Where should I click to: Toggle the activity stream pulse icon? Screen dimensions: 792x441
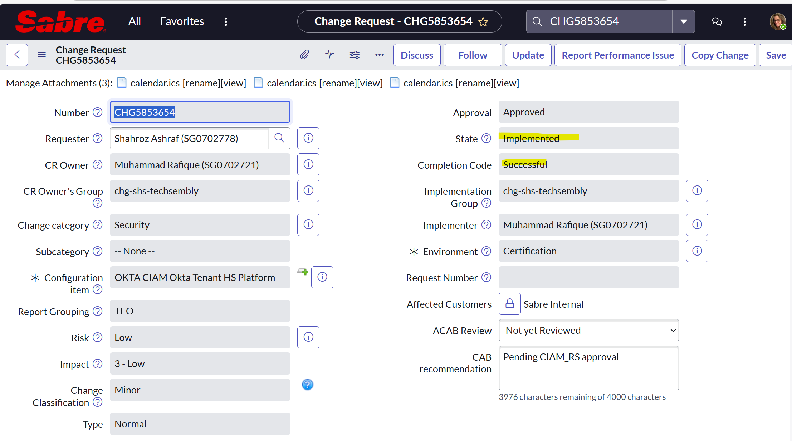(330, 55)
